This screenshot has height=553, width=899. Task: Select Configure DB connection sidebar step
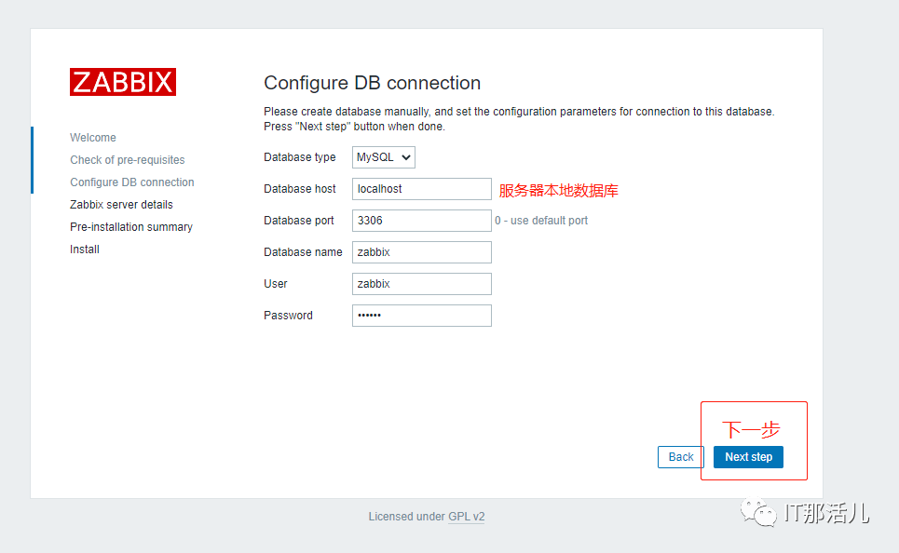[x=132, y=182]
